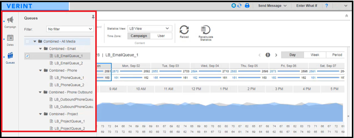Open the Queues sidebar panel
The width and height of the screenshot is (354, 138).
pos(10,58)
